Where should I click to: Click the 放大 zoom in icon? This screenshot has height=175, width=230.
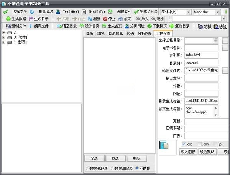coord(138,19)
